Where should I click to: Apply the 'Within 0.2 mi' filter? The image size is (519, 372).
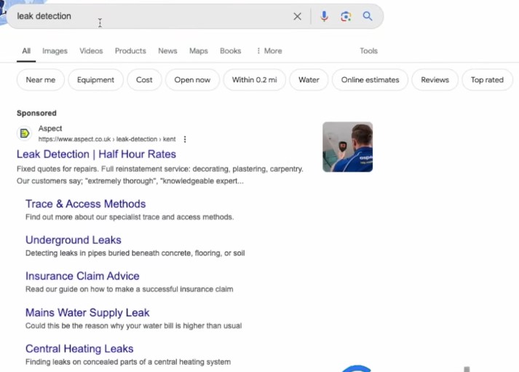pyautogui.click(x=255, y=80)
